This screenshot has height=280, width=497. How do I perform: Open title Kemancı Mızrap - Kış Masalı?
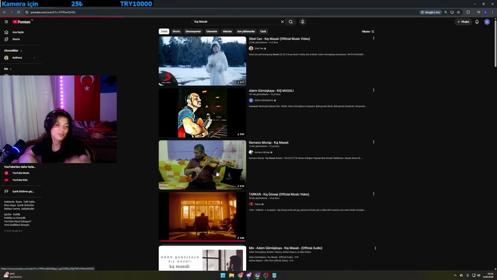click(x=269, y=143)
